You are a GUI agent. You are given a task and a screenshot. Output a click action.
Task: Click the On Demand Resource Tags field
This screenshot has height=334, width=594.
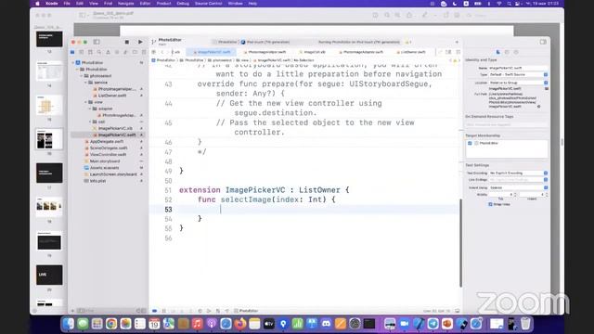pos(507,124)
